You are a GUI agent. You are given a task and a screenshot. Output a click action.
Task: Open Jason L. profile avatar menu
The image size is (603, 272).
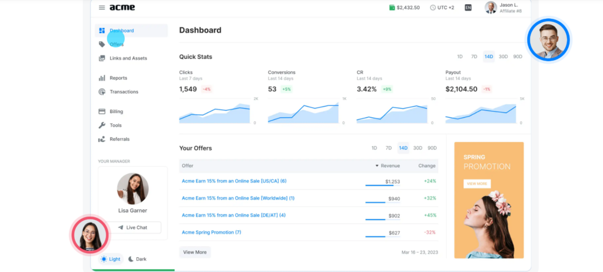click(x=491, y=7)
